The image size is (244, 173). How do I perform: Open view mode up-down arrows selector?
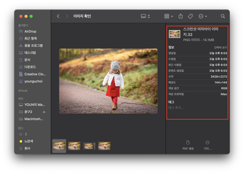149,16
